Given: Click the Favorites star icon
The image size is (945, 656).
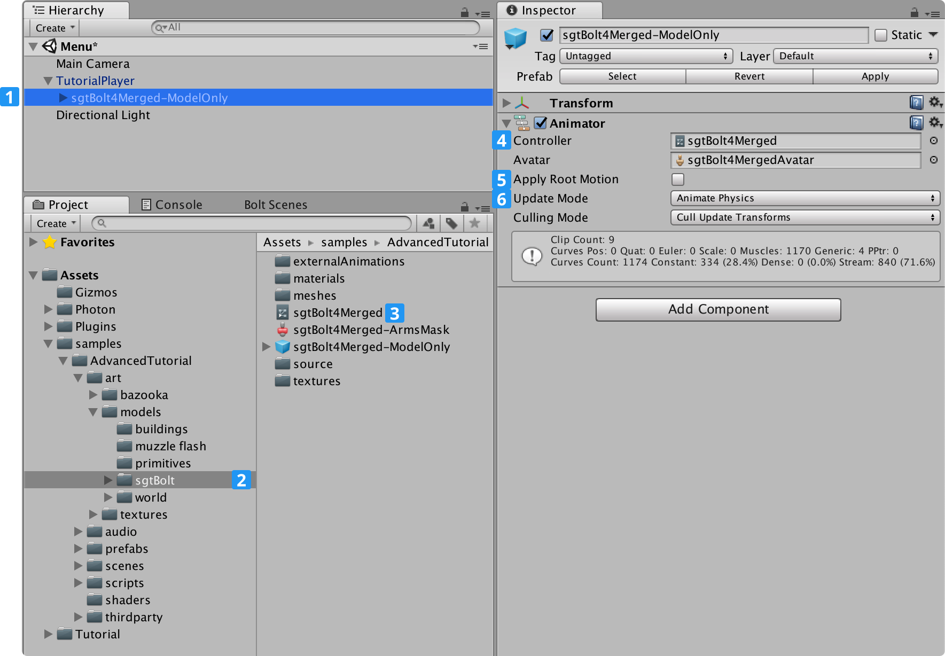Looking at the screenshot, I should click(50, 242).
